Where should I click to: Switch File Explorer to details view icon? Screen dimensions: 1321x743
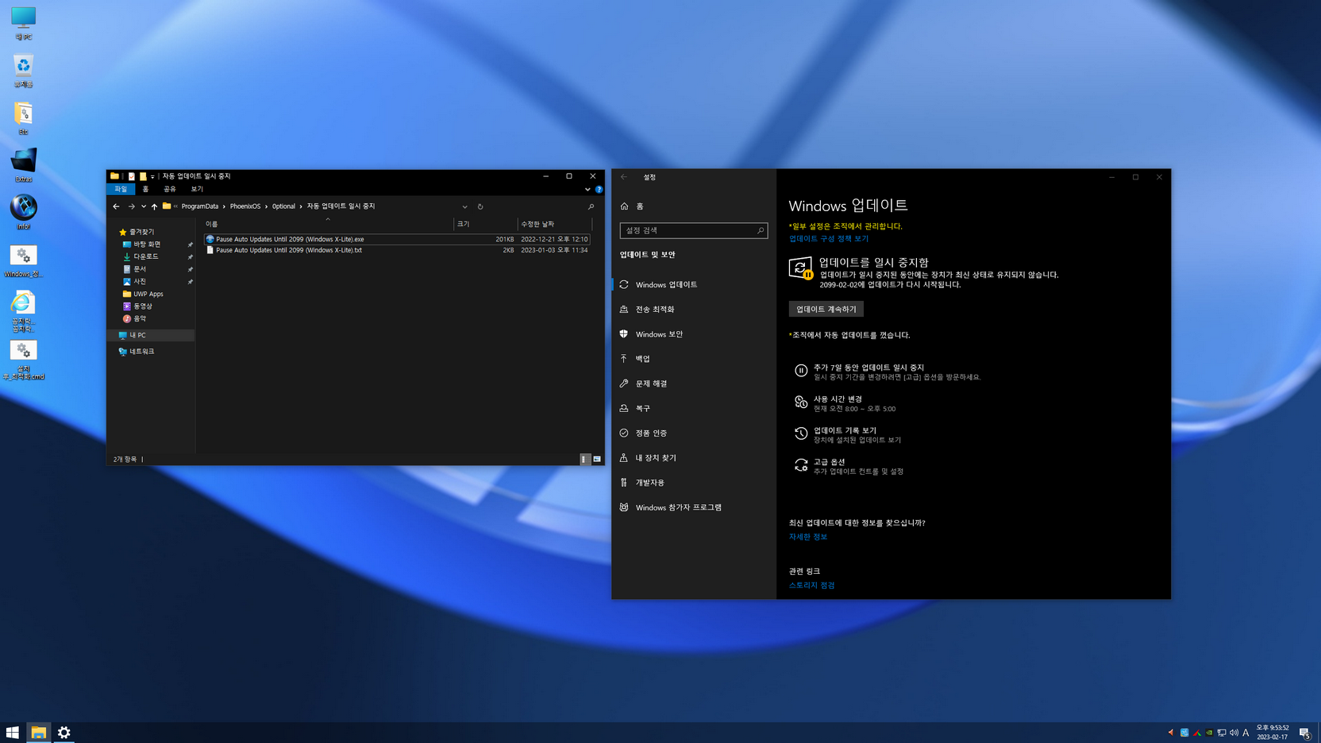pyautogui.click(x=585, y=459)
